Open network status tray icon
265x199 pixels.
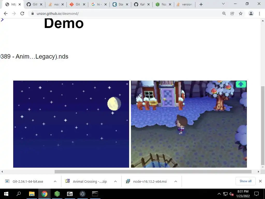click(x=225, y=194)
